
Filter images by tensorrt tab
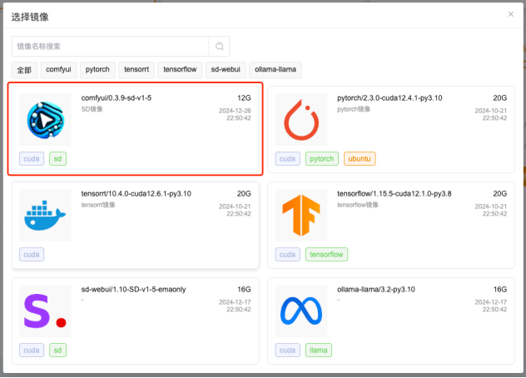point(136,70)
